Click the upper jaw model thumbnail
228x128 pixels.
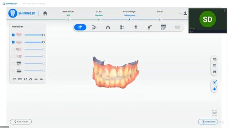[x=19, y=35]
